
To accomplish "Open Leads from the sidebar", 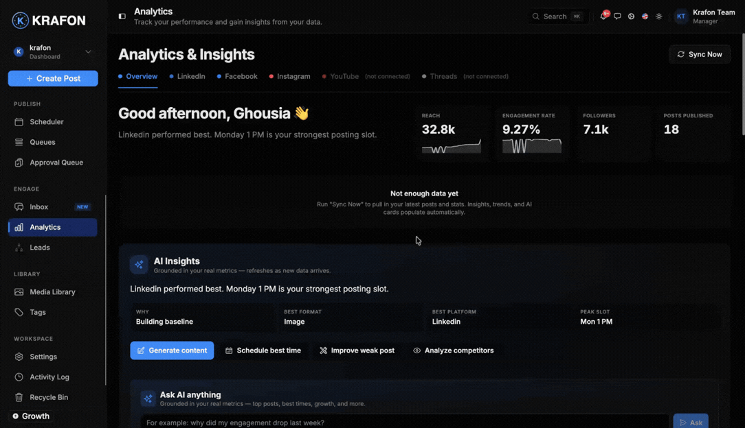I will pos(53,248).
